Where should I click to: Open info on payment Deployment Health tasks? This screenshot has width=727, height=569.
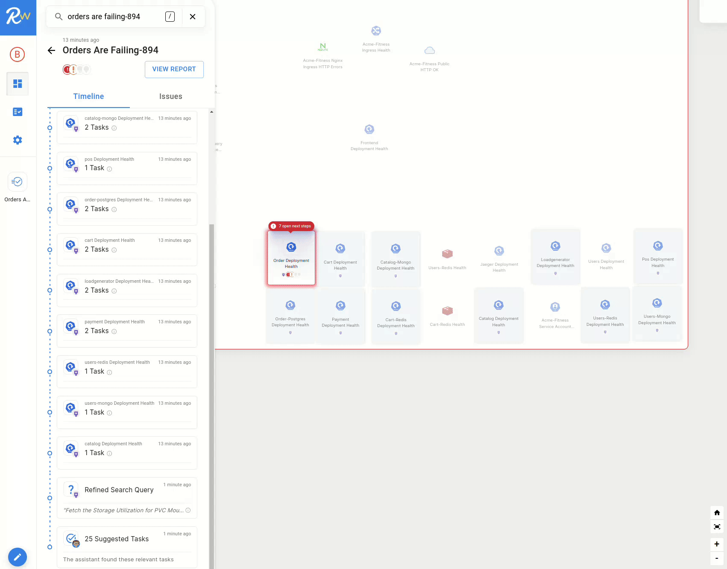(114, 331)
